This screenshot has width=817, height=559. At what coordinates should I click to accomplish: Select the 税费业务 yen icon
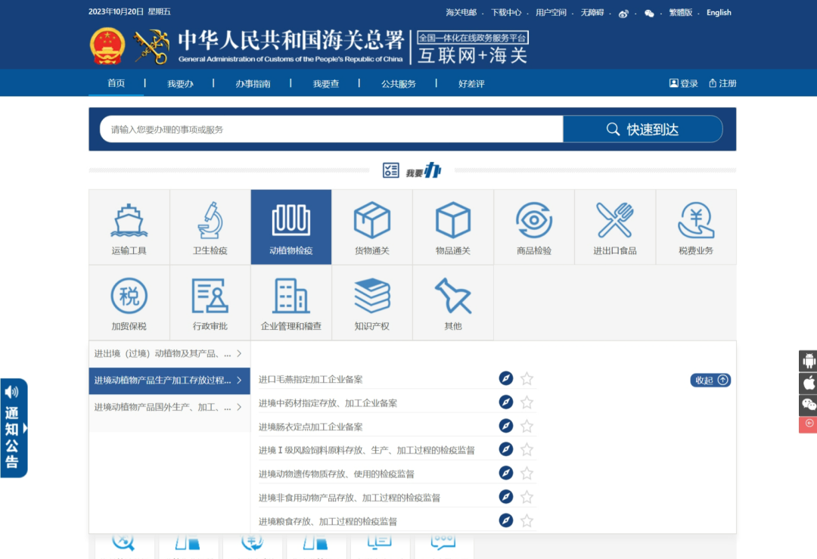(x=695, y=226)
